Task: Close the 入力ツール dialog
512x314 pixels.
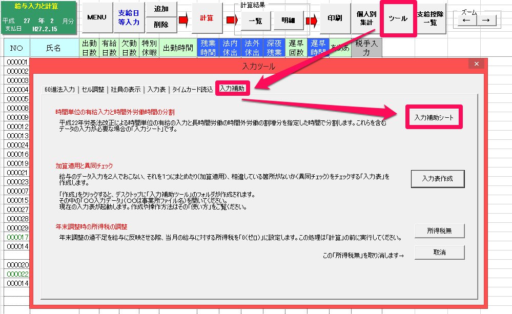Action: pyautogui.click(x=477, y=64)
